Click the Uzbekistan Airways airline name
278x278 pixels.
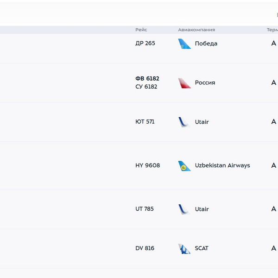point(222,165)
